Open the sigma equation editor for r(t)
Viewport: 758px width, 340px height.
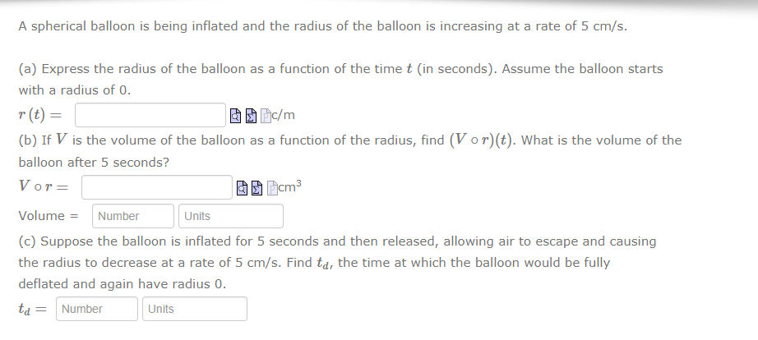click(x=251, y=116)
